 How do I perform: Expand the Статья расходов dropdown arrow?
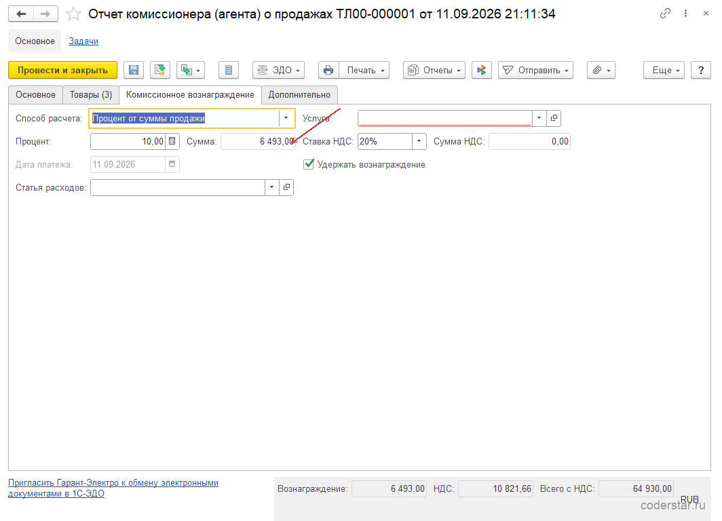tap(271, 187)
